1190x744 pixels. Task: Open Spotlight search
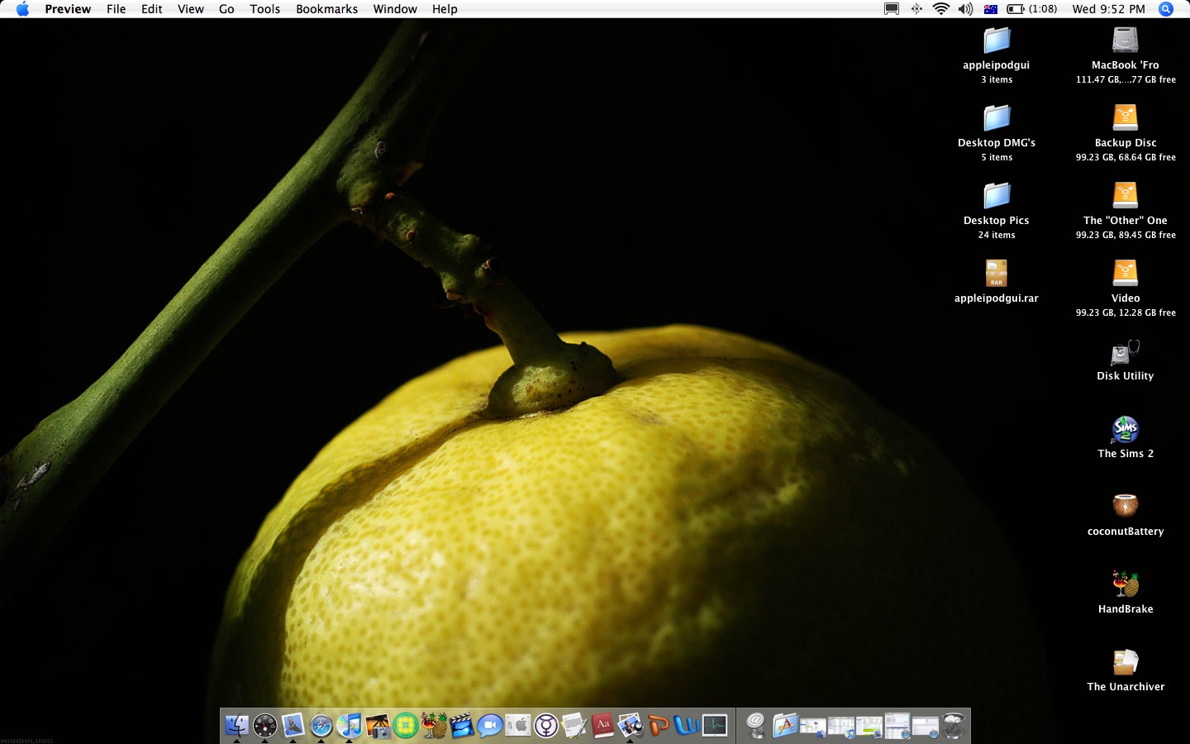coord(1166,9)
